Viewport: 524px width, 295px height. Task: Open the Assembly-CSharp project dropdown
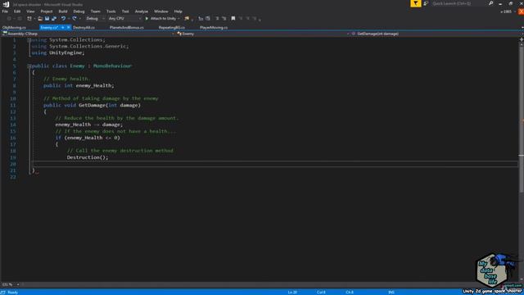coord(88,34)
